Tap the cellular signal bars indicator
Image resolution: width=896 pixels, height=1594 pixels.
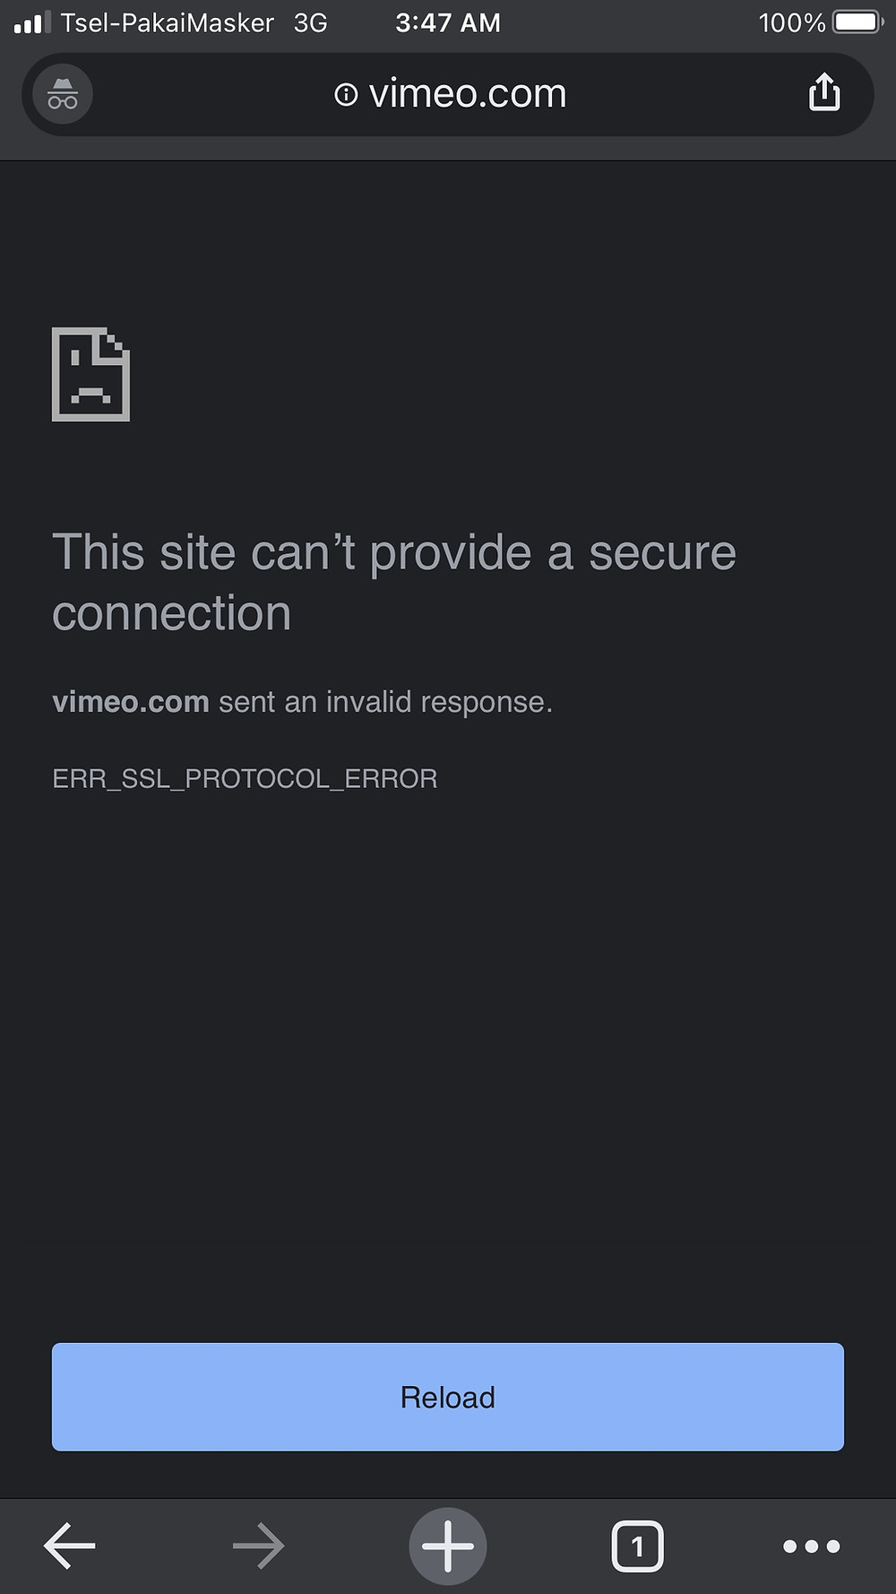(33, 22)
